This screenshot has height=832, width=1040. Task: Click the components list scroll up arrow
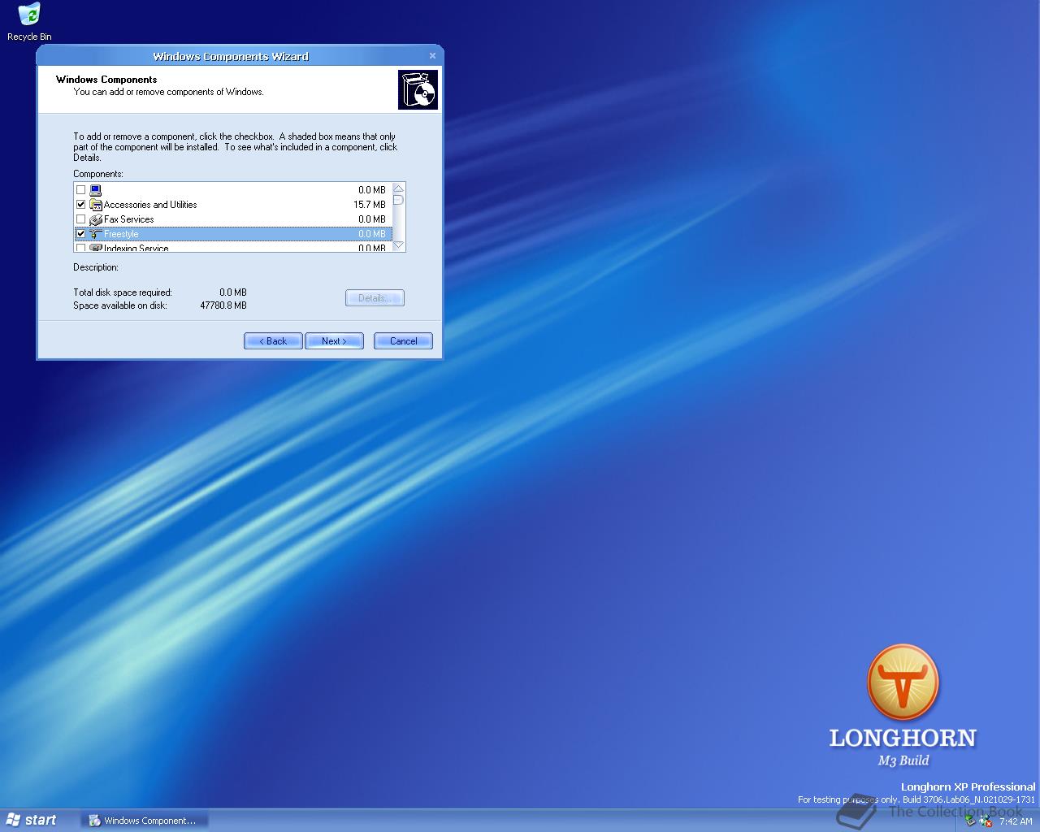coord(398,188)
